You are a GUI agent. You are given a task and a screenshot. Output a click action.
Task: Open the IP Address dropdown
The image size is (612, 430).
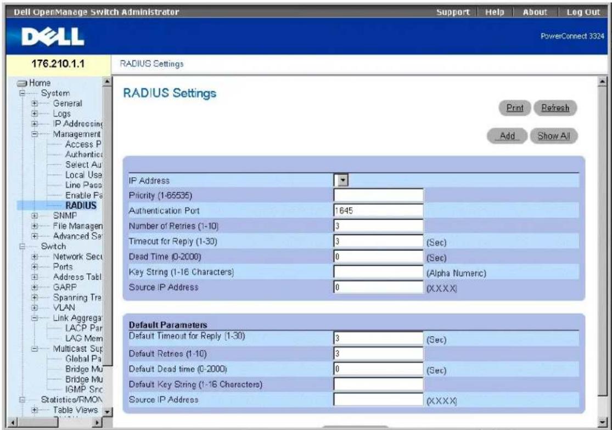click(343, 180)
